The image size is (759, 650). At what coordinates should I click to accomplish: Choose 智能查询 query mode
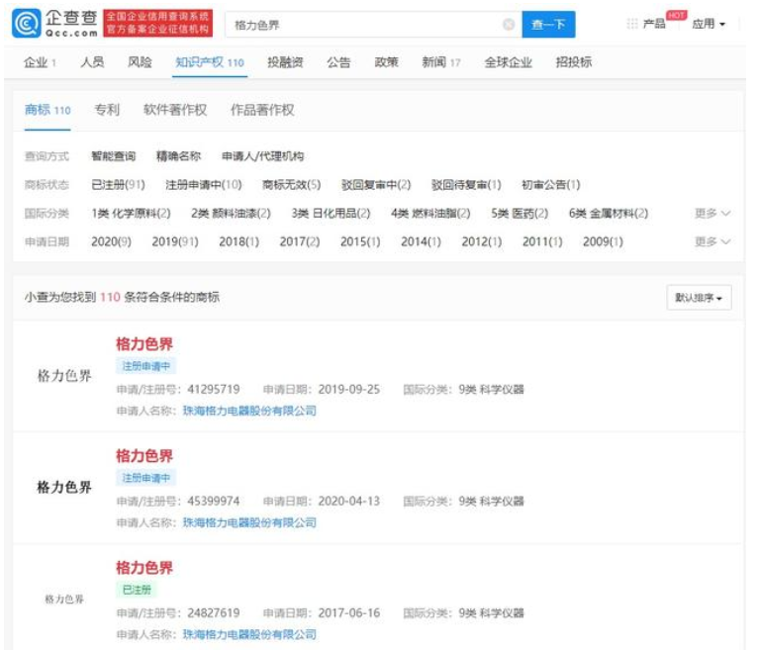pyautogui.click(x=113, y=156)
